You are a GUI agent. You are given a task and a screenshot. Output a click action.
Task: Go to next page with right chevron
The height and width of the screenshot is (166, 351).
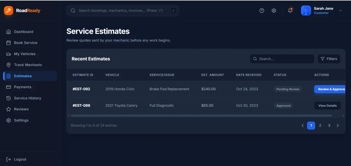point(338,125)
